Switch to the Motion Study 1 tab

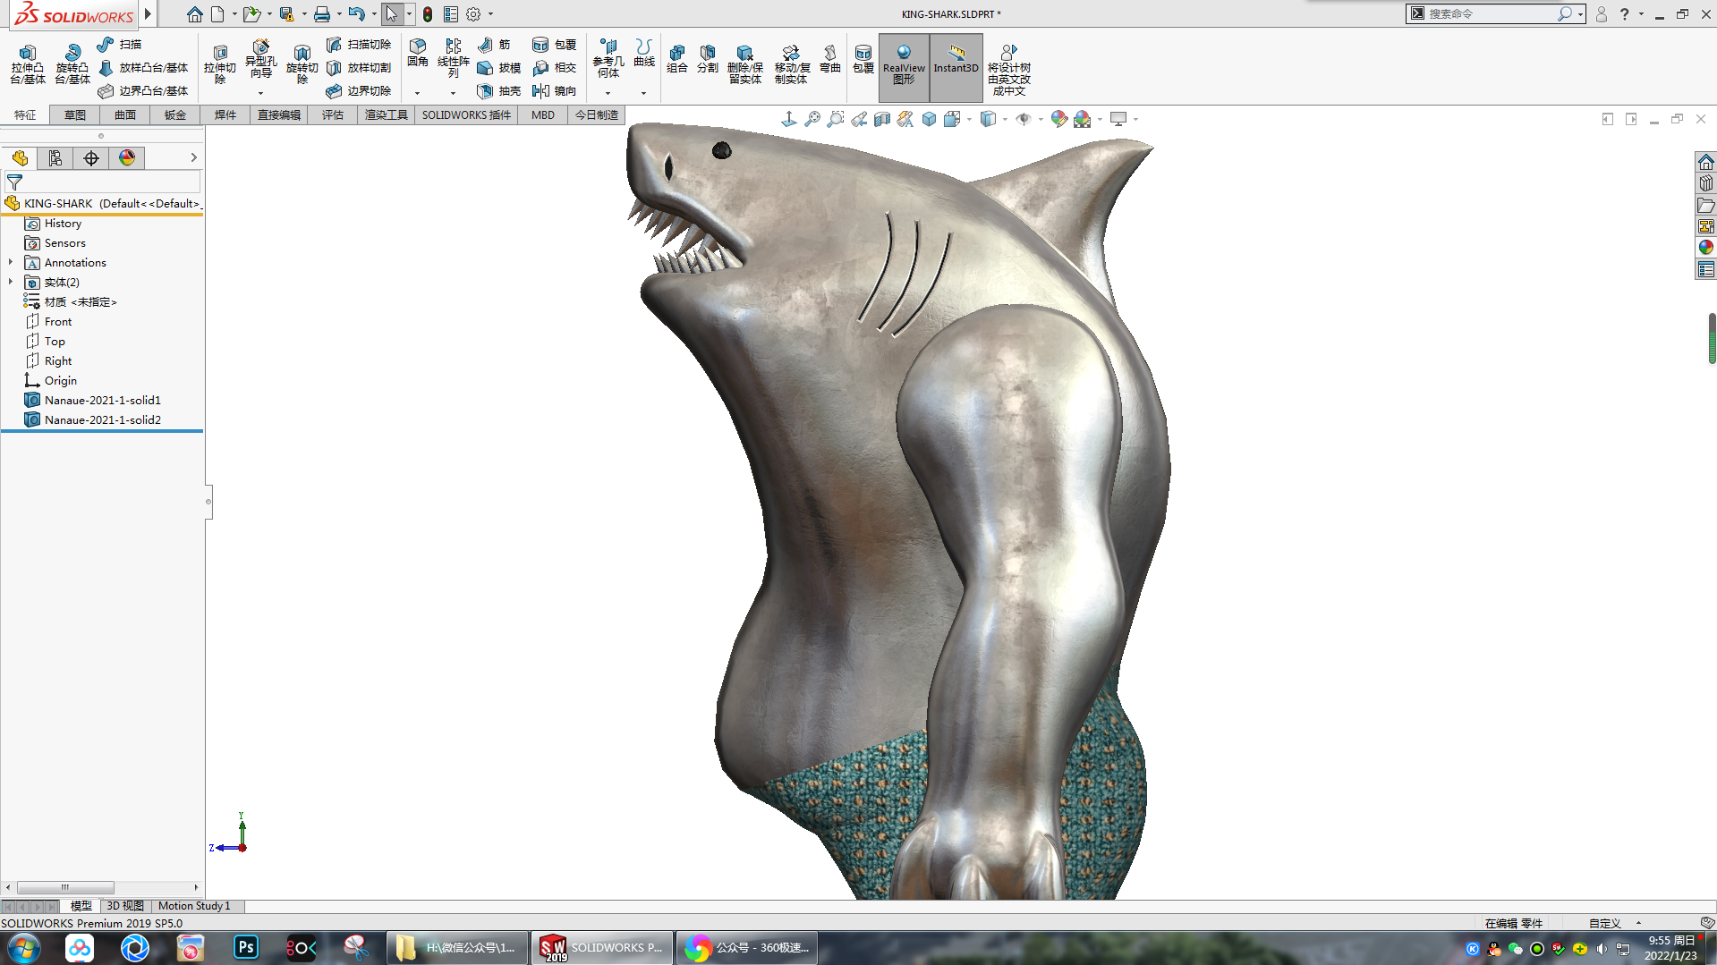[194, 906]
